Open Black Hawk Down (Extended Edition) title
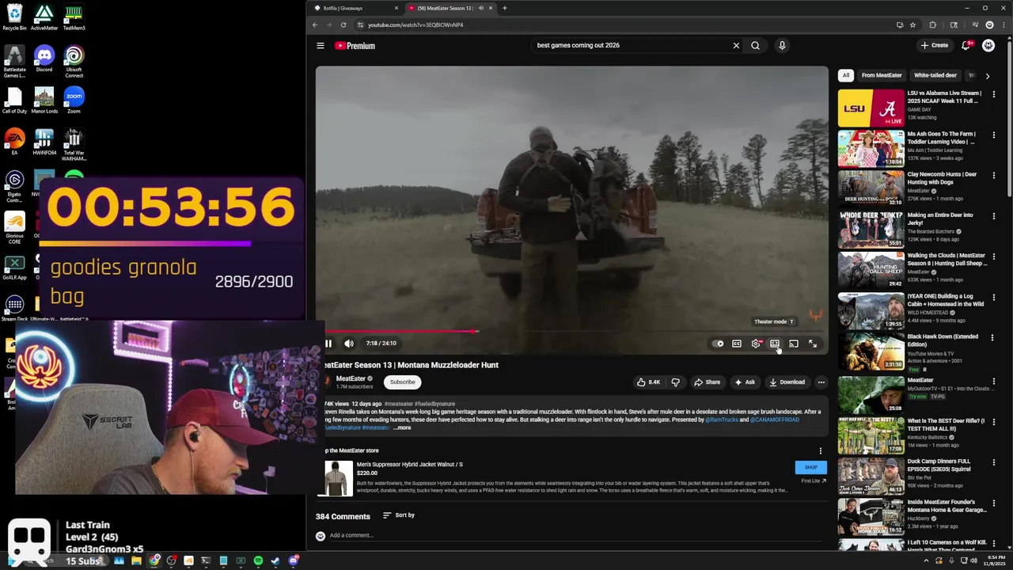The height and width of the screenshot is (570, 1013). (x=943, y=340)
